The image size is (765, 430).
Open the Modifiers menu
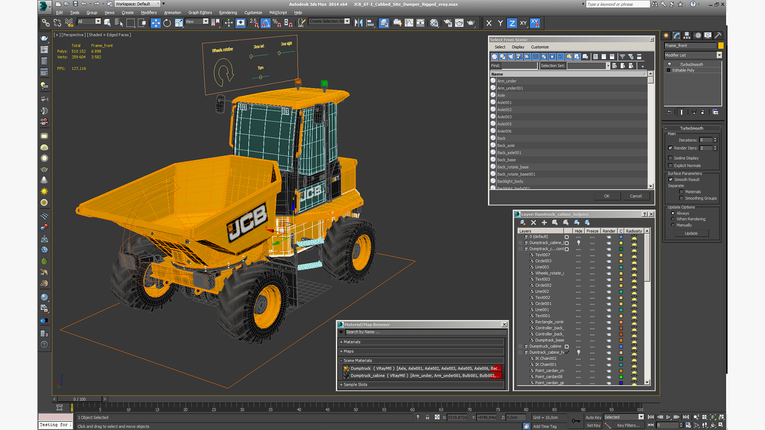click(x=149, y=13)
